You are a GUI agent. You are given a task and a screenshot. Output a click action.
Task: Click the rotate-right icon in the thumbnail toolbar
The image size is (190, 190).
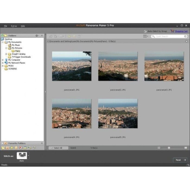click(55, 36)
